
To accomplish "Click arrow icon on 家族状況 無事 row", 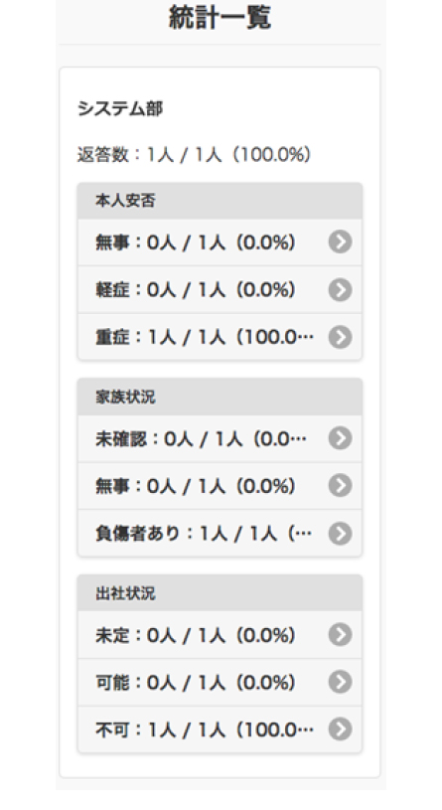I will (341, 486).
